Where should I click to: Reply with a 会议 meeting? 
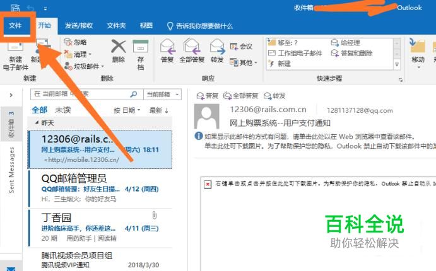point(242,47)
